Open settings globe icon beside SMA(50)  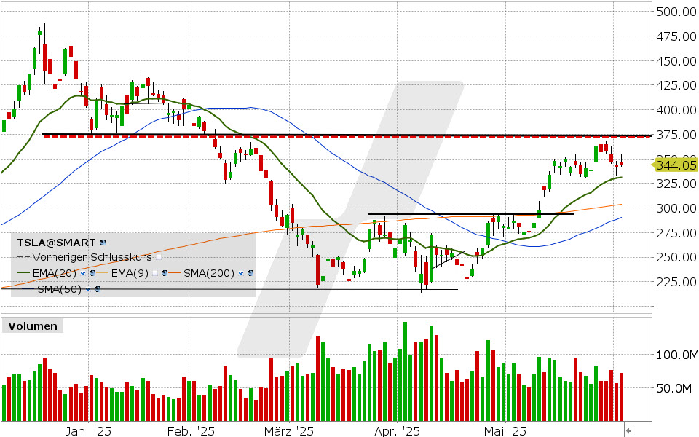pos(98,289)
